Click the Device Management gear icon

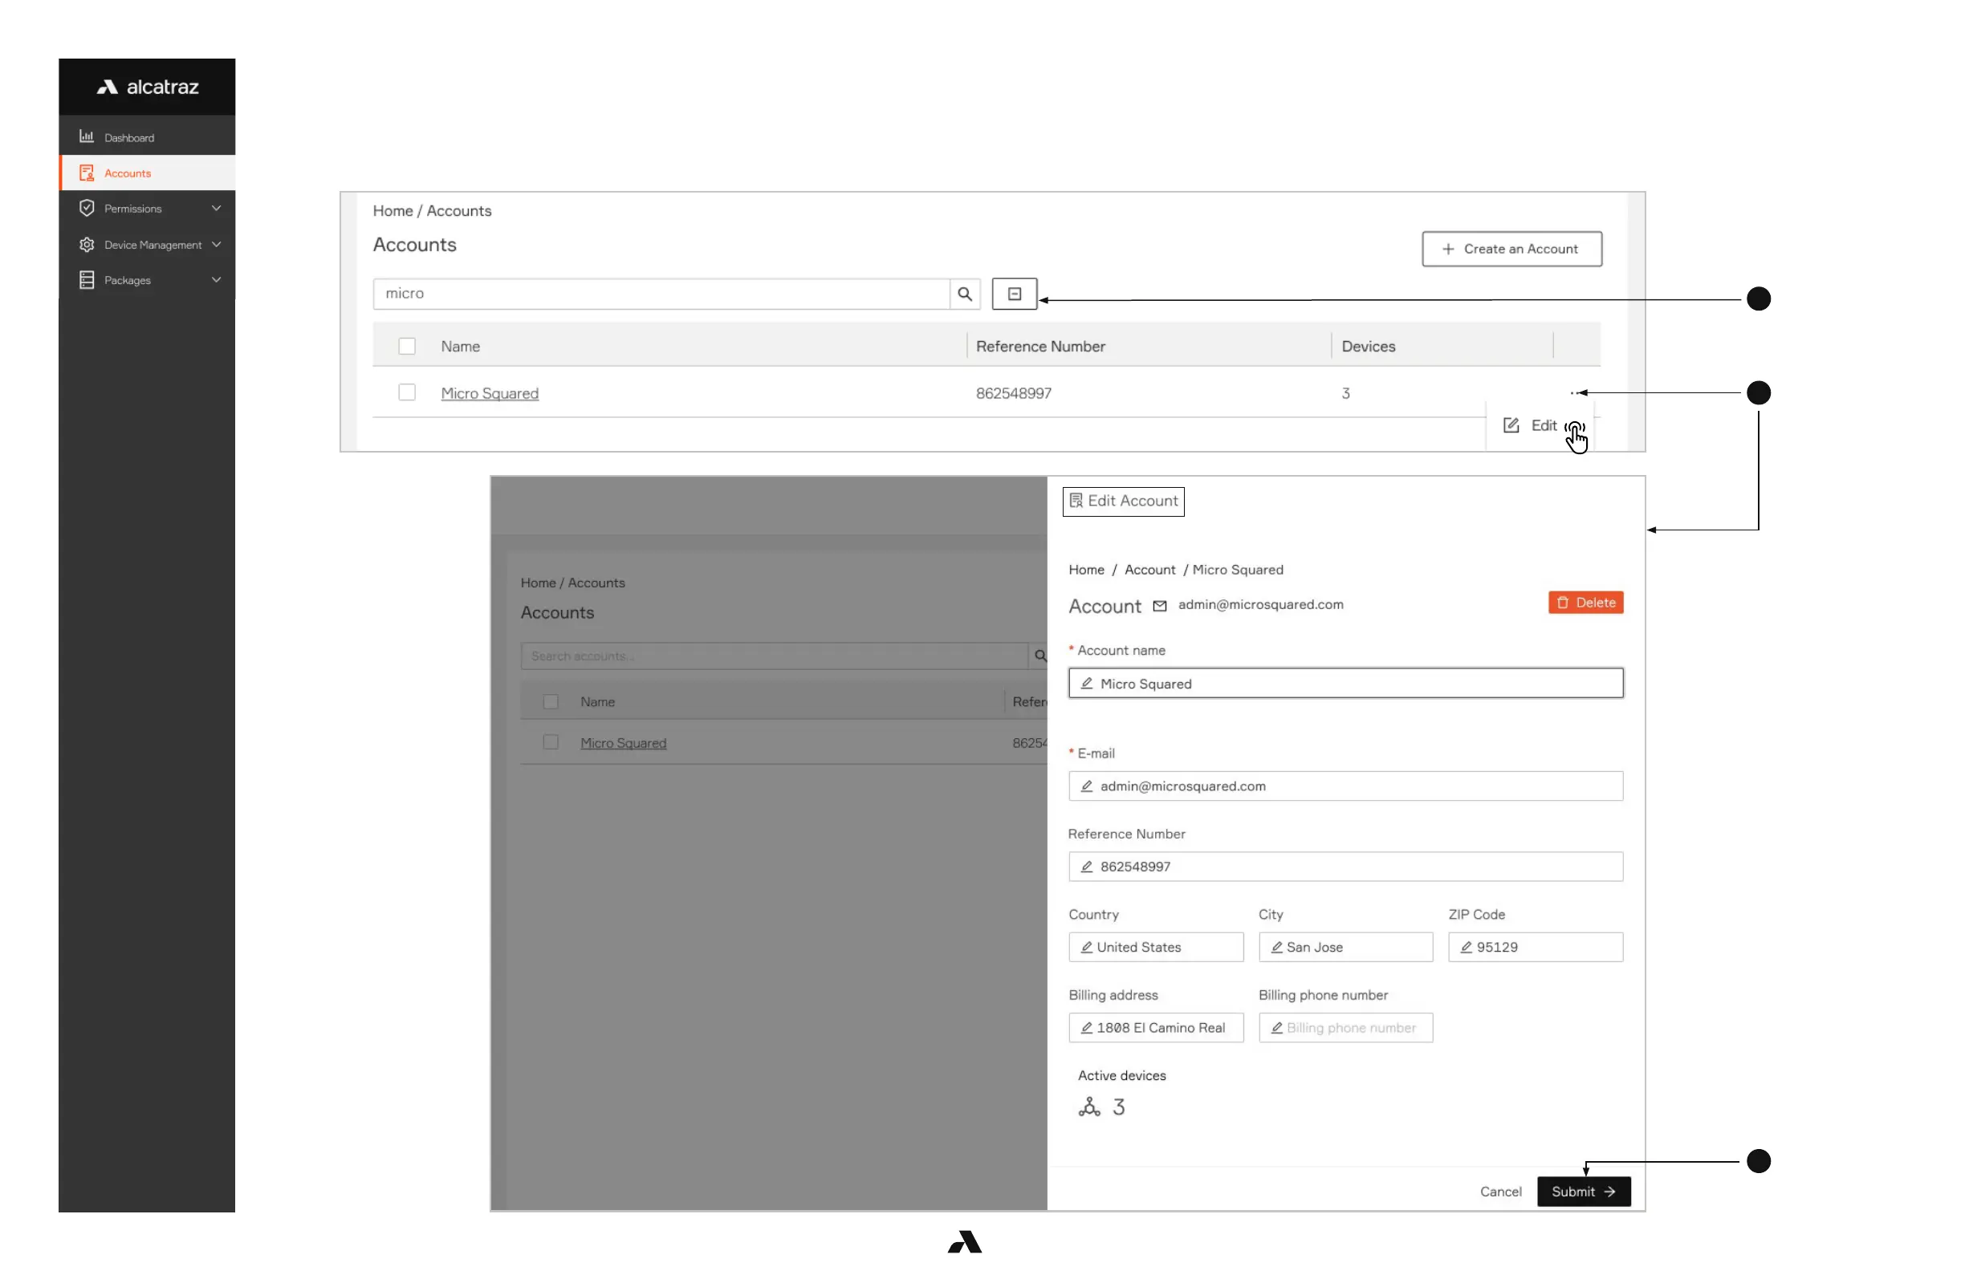(x=87, y=244)
